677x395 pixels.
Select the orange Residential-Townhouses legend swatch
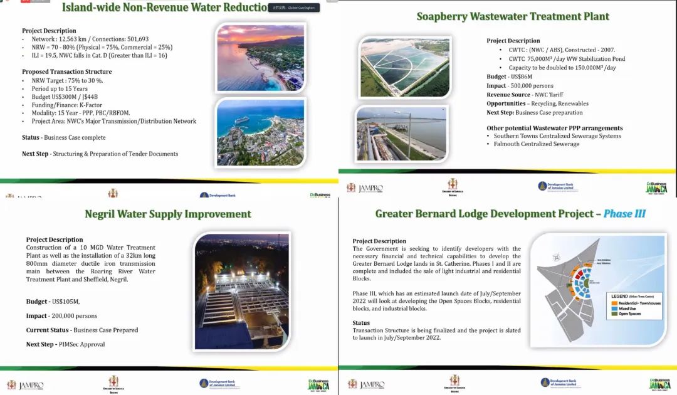click(614, 303)
